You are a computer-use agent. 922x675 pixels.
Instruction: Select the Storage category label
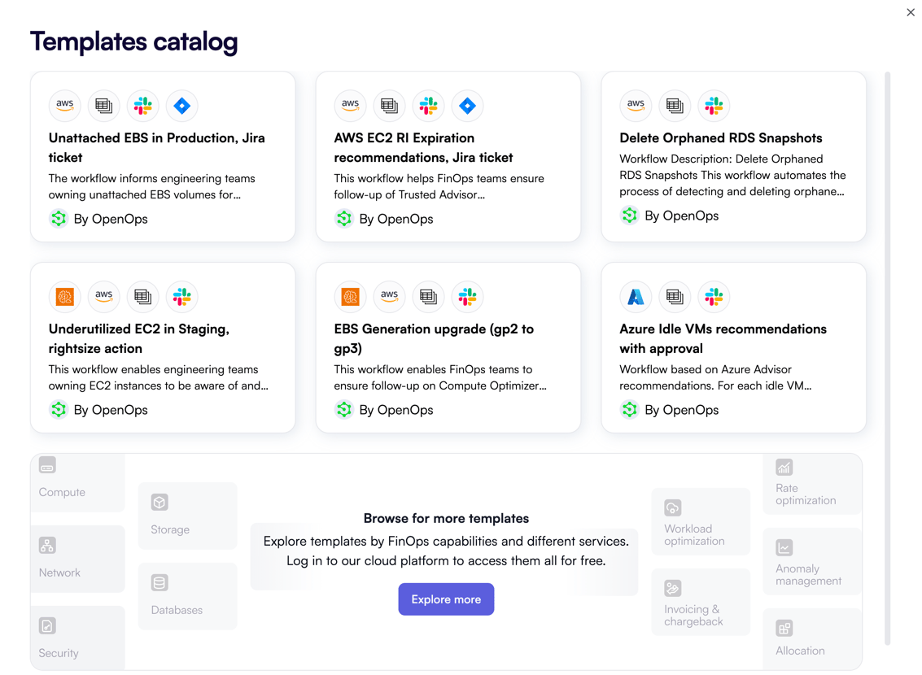170,529
